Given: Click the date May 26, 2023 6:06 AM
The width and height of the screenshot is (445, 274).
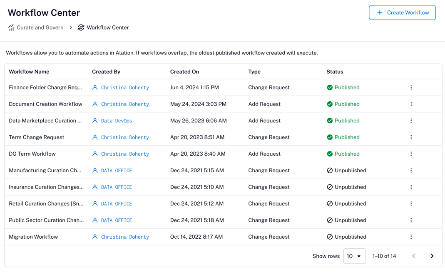Looking at the screenshot, I should 199,120.
